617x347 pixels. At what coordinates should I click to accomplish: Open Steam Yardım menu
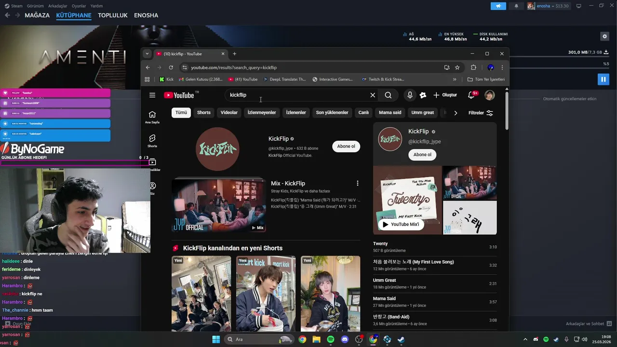click(x=97, y=6)
